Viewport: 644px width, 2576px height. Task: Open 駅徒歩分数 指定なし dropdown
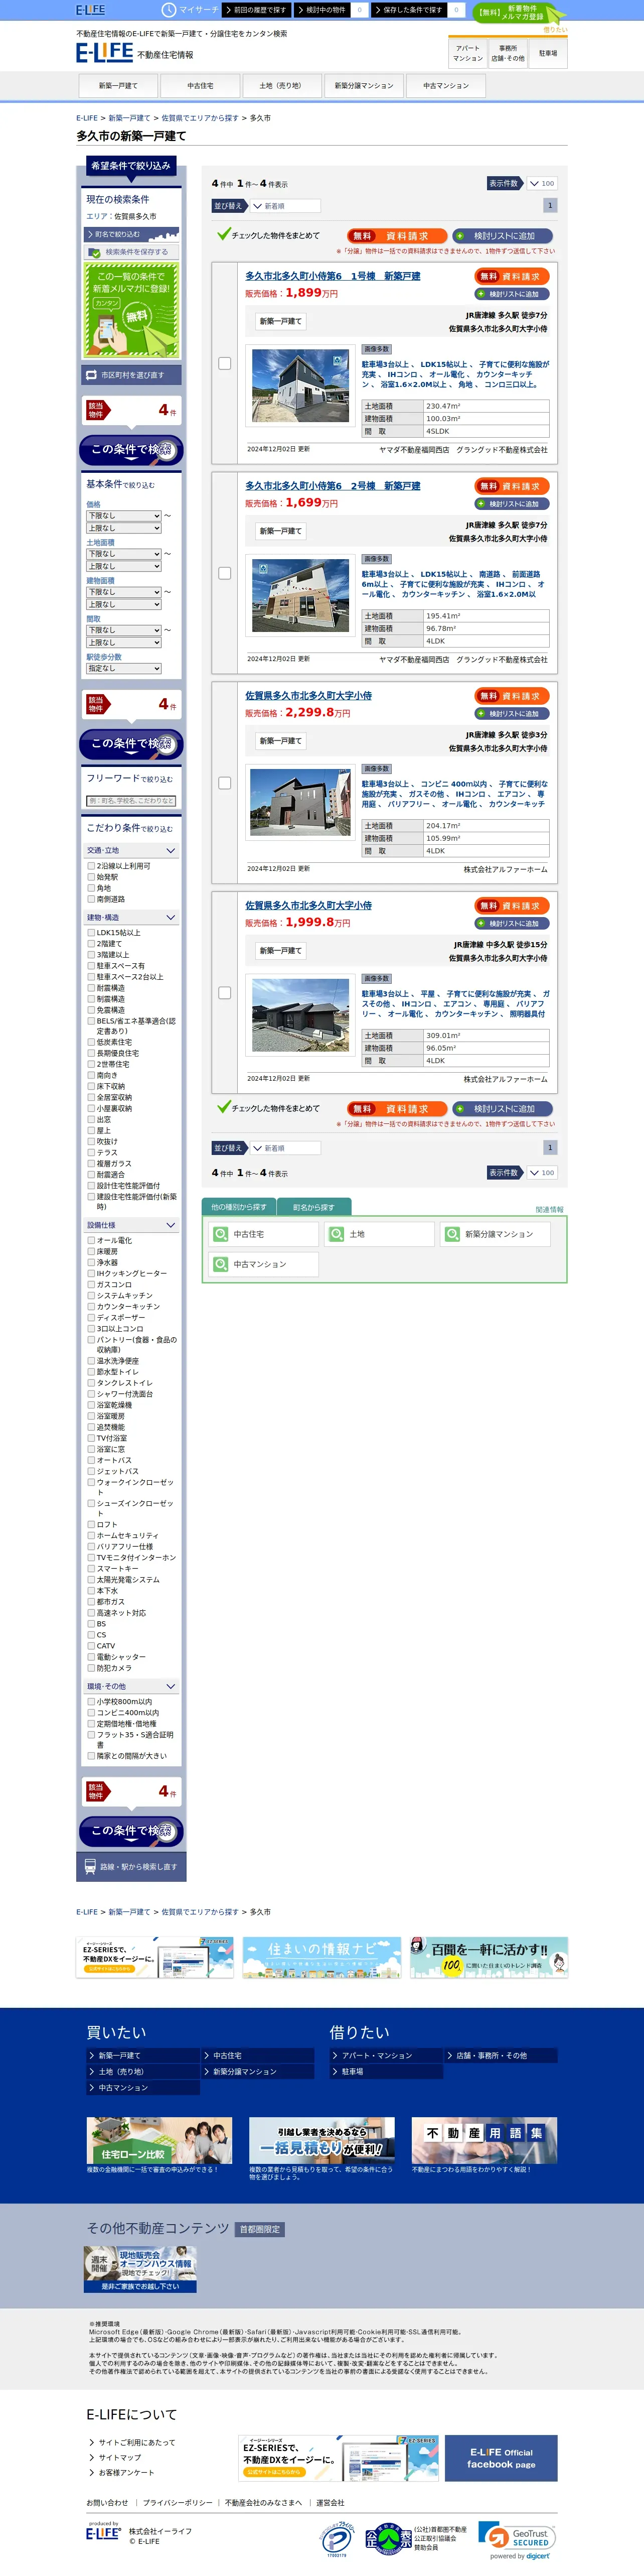124,668
